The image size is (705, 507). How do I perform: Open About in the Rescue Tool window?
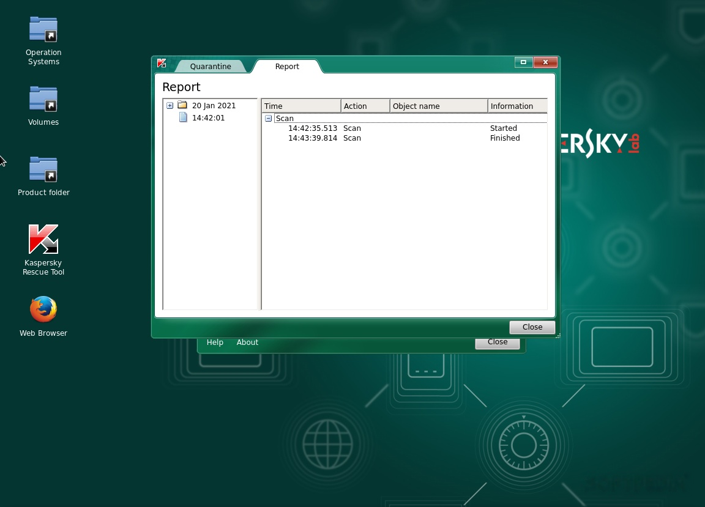point(247,342)
